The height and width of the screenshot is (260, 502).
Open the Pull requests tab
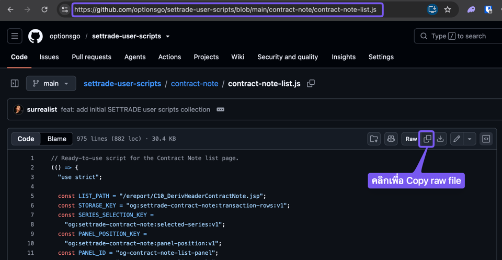92,57
